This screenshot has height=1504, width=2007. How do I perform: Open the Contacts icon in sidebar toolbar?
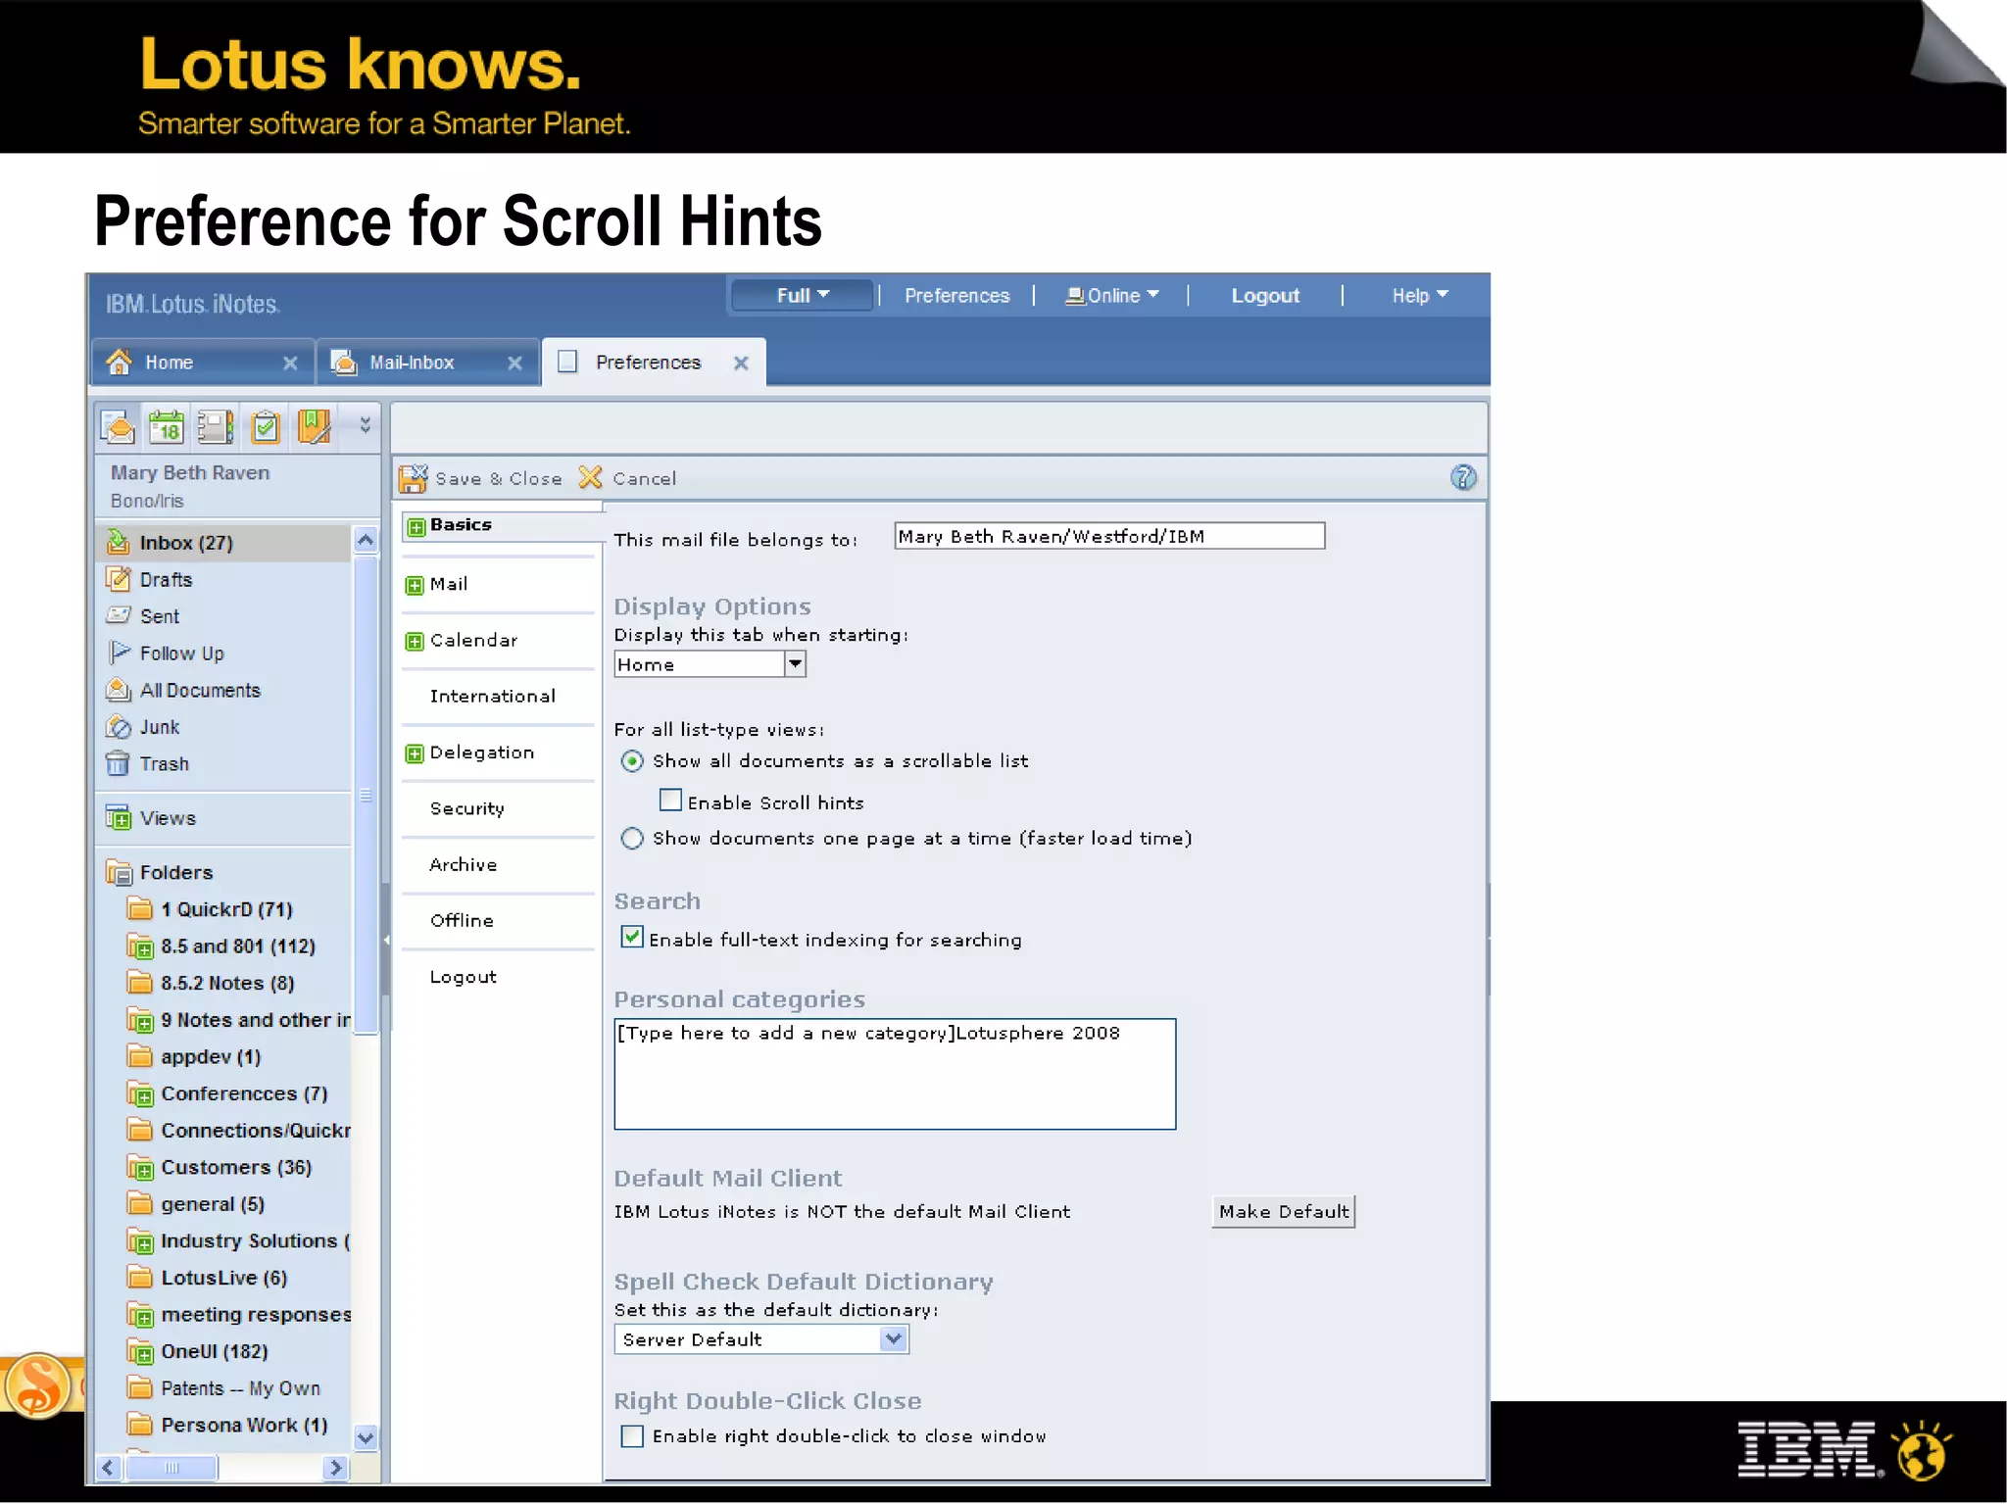click(x=216, y=428)
